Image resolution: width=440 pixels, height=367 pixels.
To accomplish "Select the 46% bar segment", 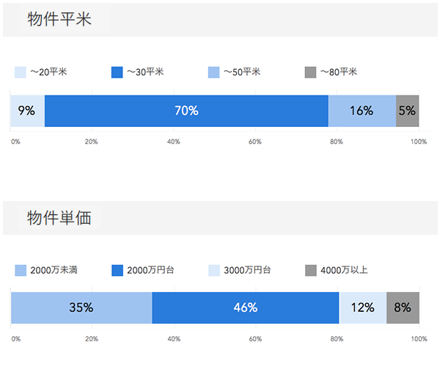I will pos(245,308).
